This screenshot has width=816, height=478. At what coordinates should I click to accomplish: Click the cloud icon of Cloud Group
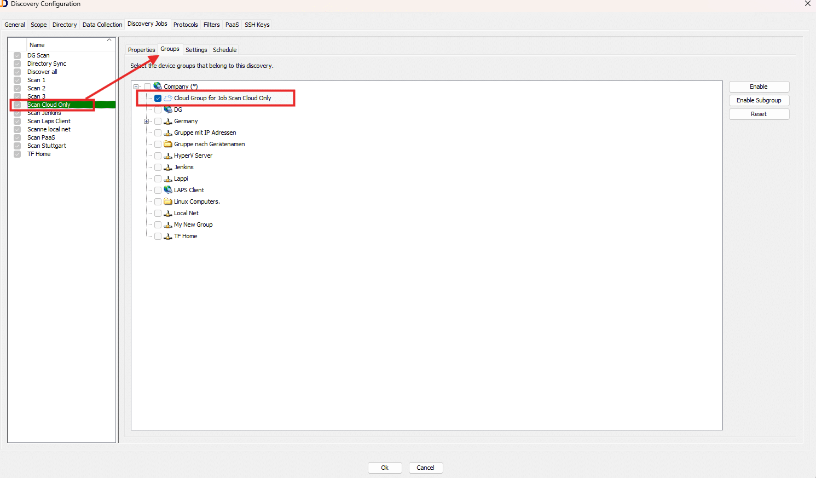[x=167, y=97]
